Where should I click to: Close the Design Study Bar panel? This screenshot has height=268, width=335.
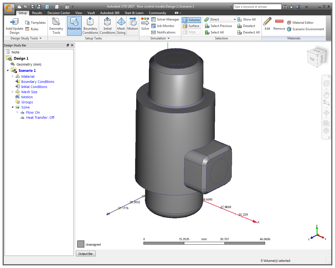(72, 45)
